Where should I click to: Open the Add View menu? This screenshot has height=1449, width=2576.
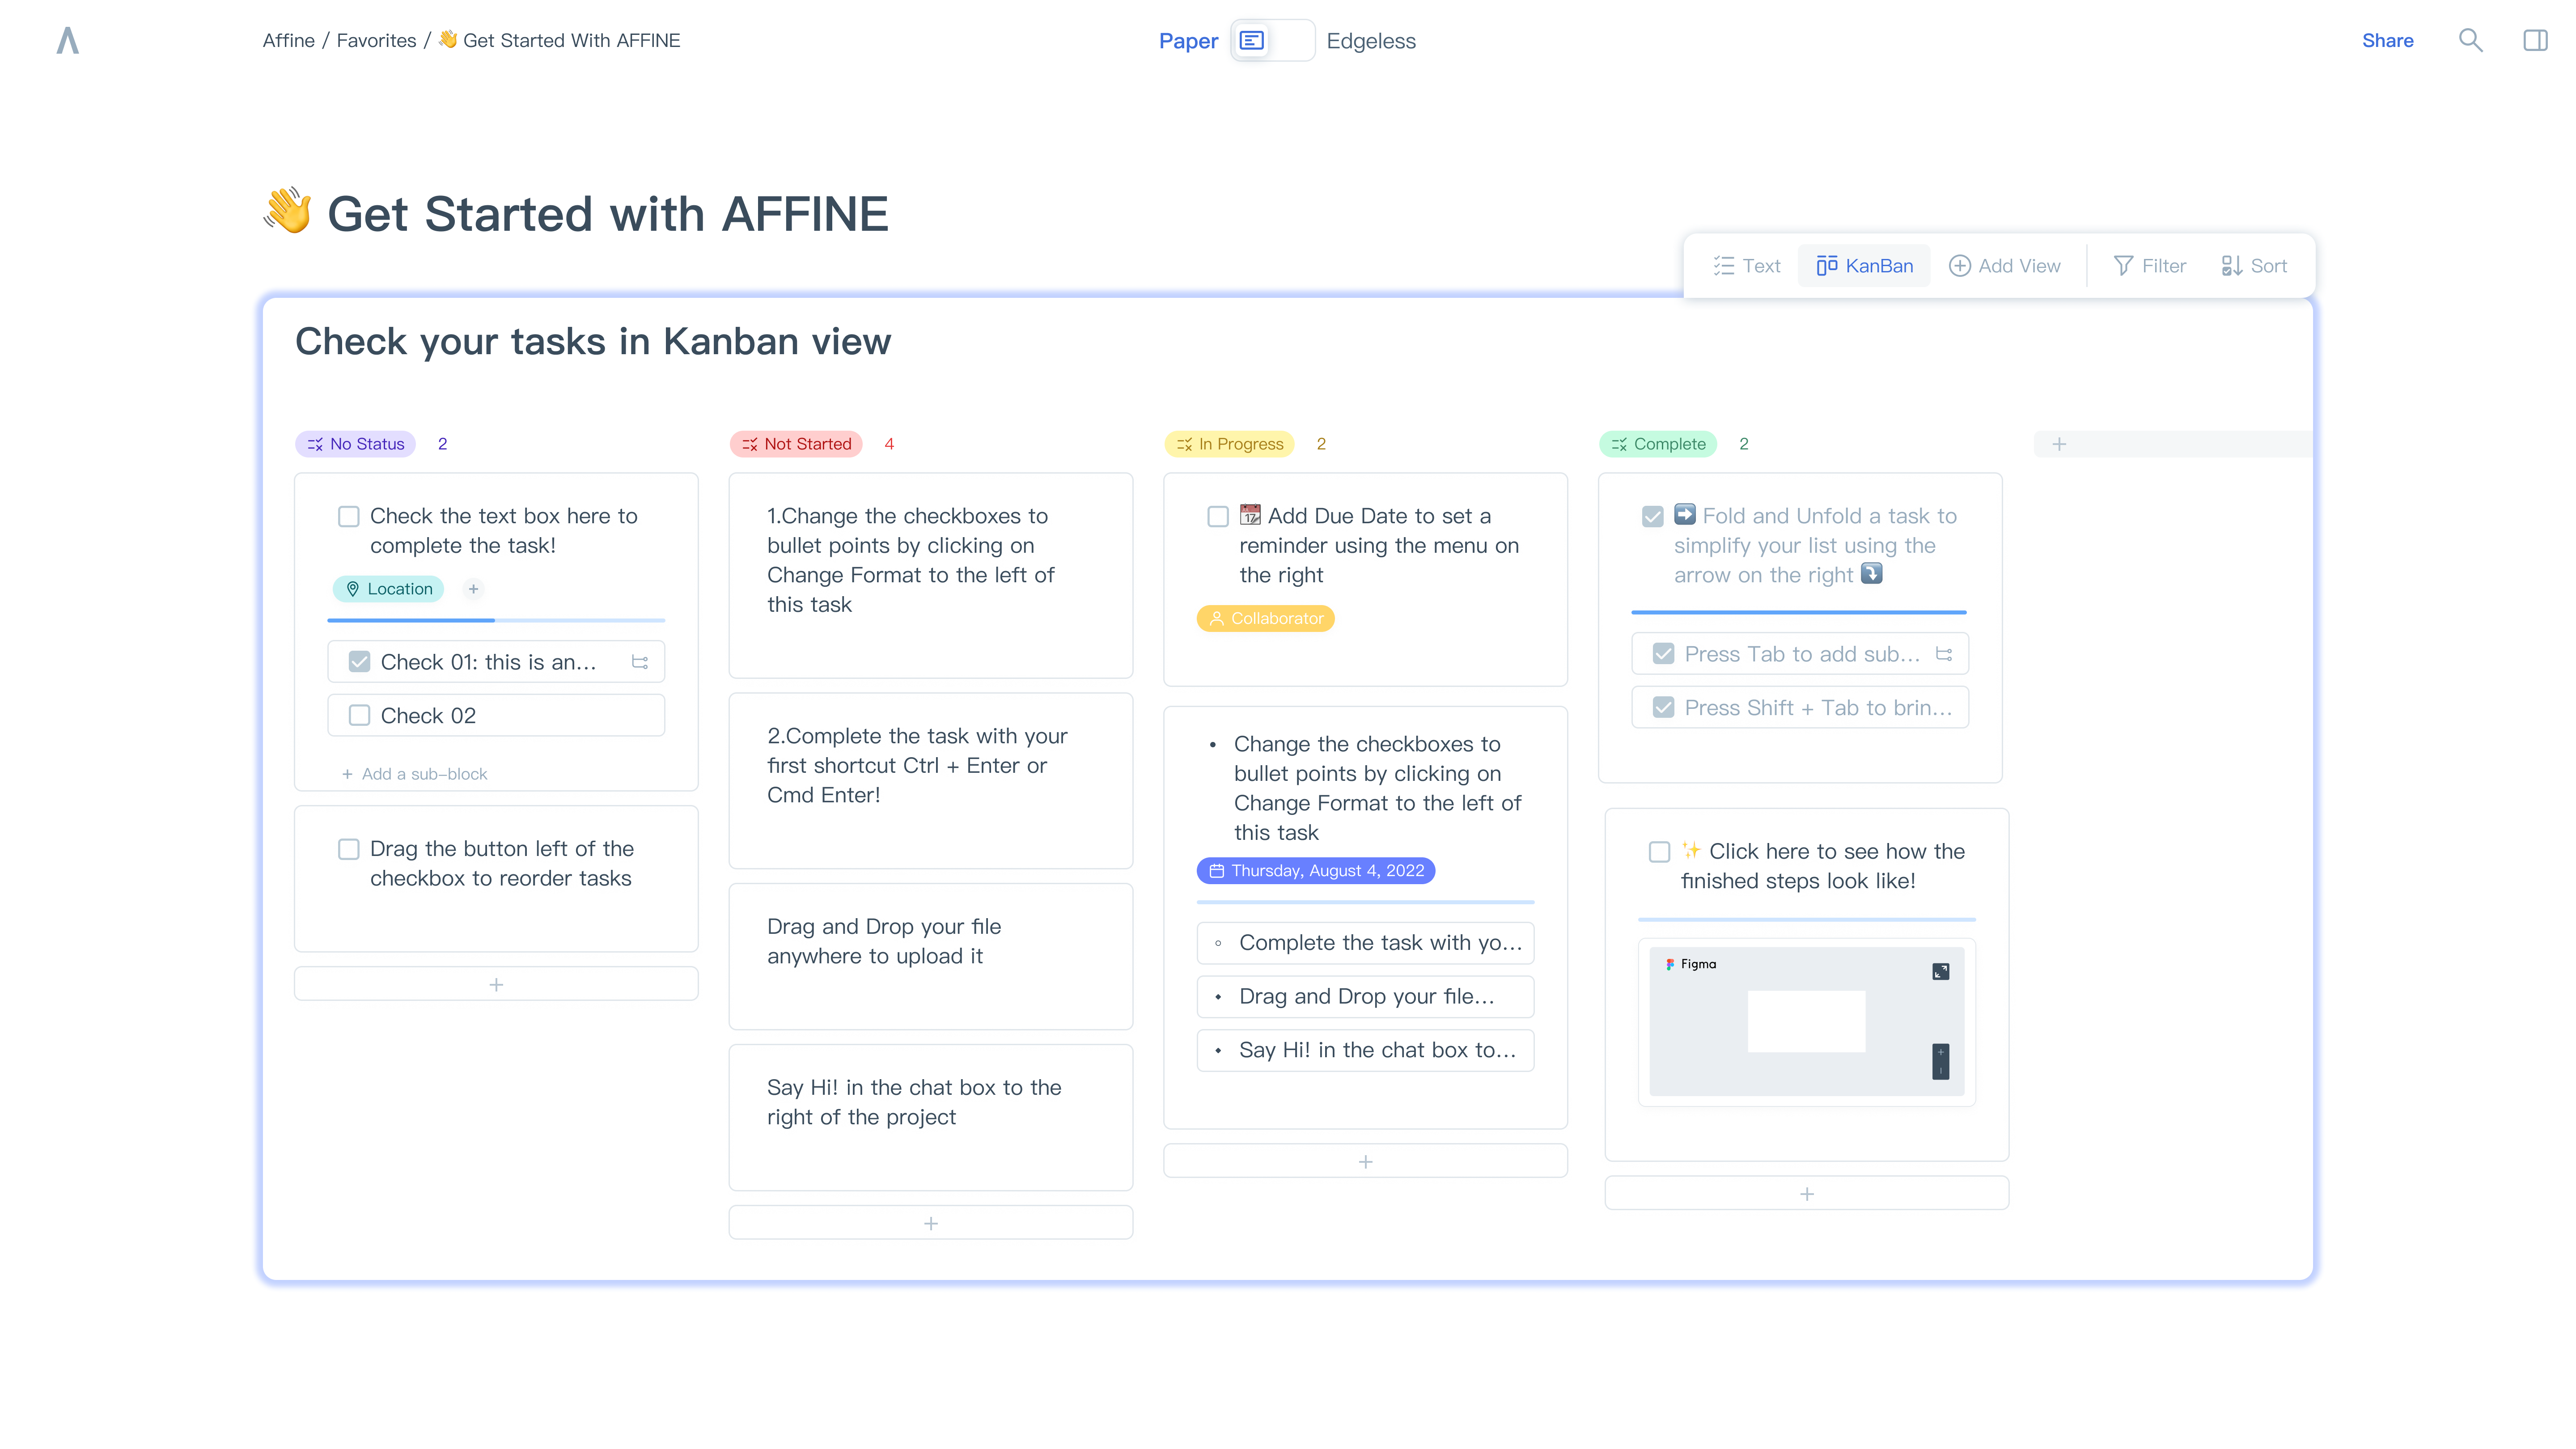tap(2004, 266)
